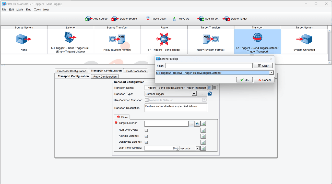This screenshot has height=184, width=332.
Task: Open the Mode menu
Action: 20,9
